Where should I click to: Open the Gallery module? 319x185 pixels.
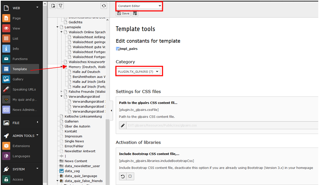click(x=18, y=79)
